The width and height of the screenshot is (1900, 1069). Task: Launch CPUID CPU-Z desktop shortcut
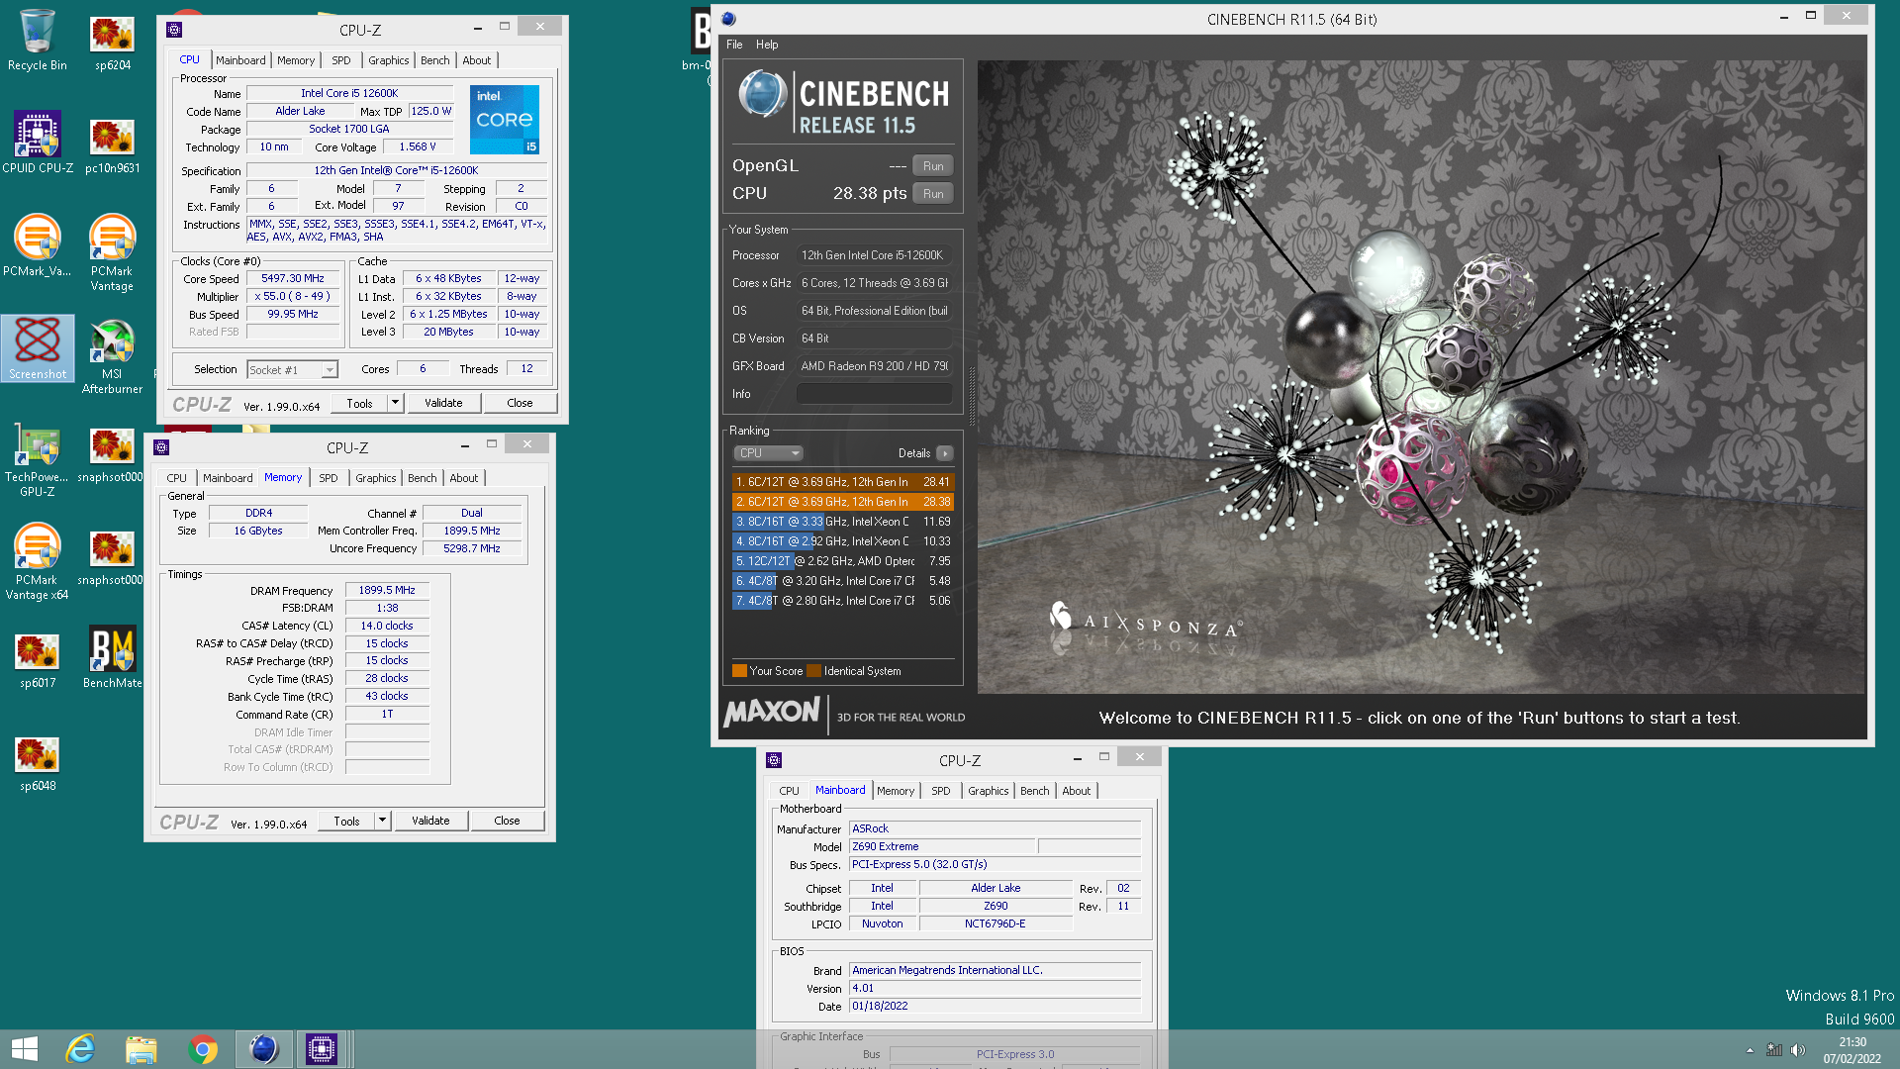tap(38, 144)
